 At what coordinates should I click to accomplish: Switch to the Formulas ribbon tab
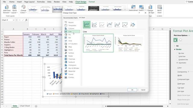[x=41, y=2]
